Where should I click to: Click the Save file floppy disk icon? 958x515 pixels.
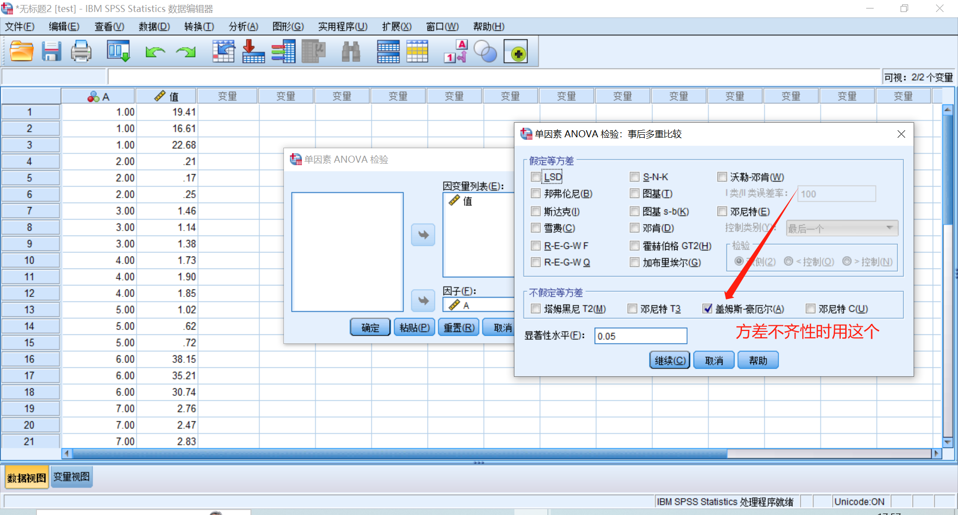51,51
